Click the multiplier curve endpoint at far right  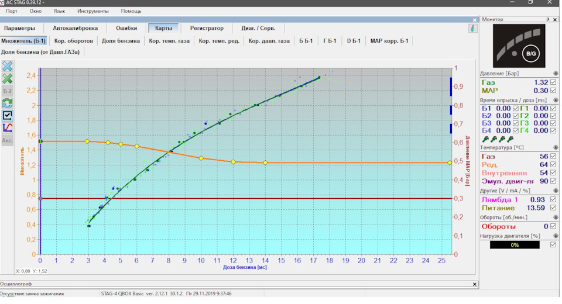(x=450, y=163)
